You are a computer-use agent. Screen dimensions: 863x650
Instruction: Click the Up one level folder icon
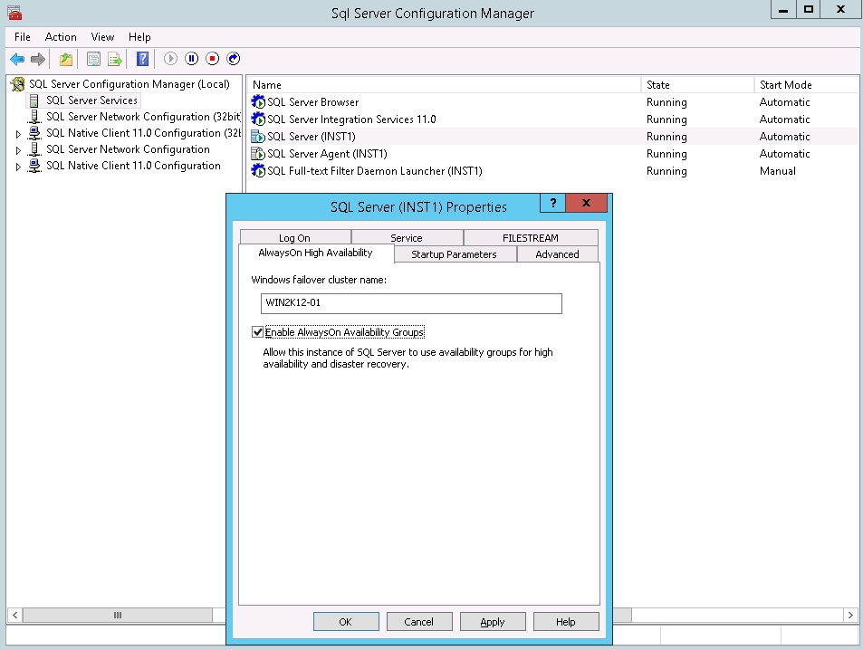66,59
